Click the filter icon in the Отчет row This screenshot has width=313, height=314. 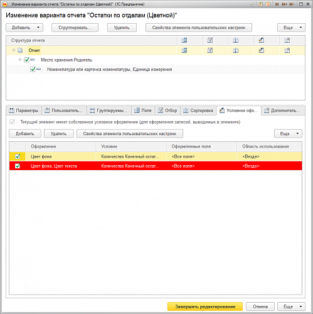tap(210, 50)
